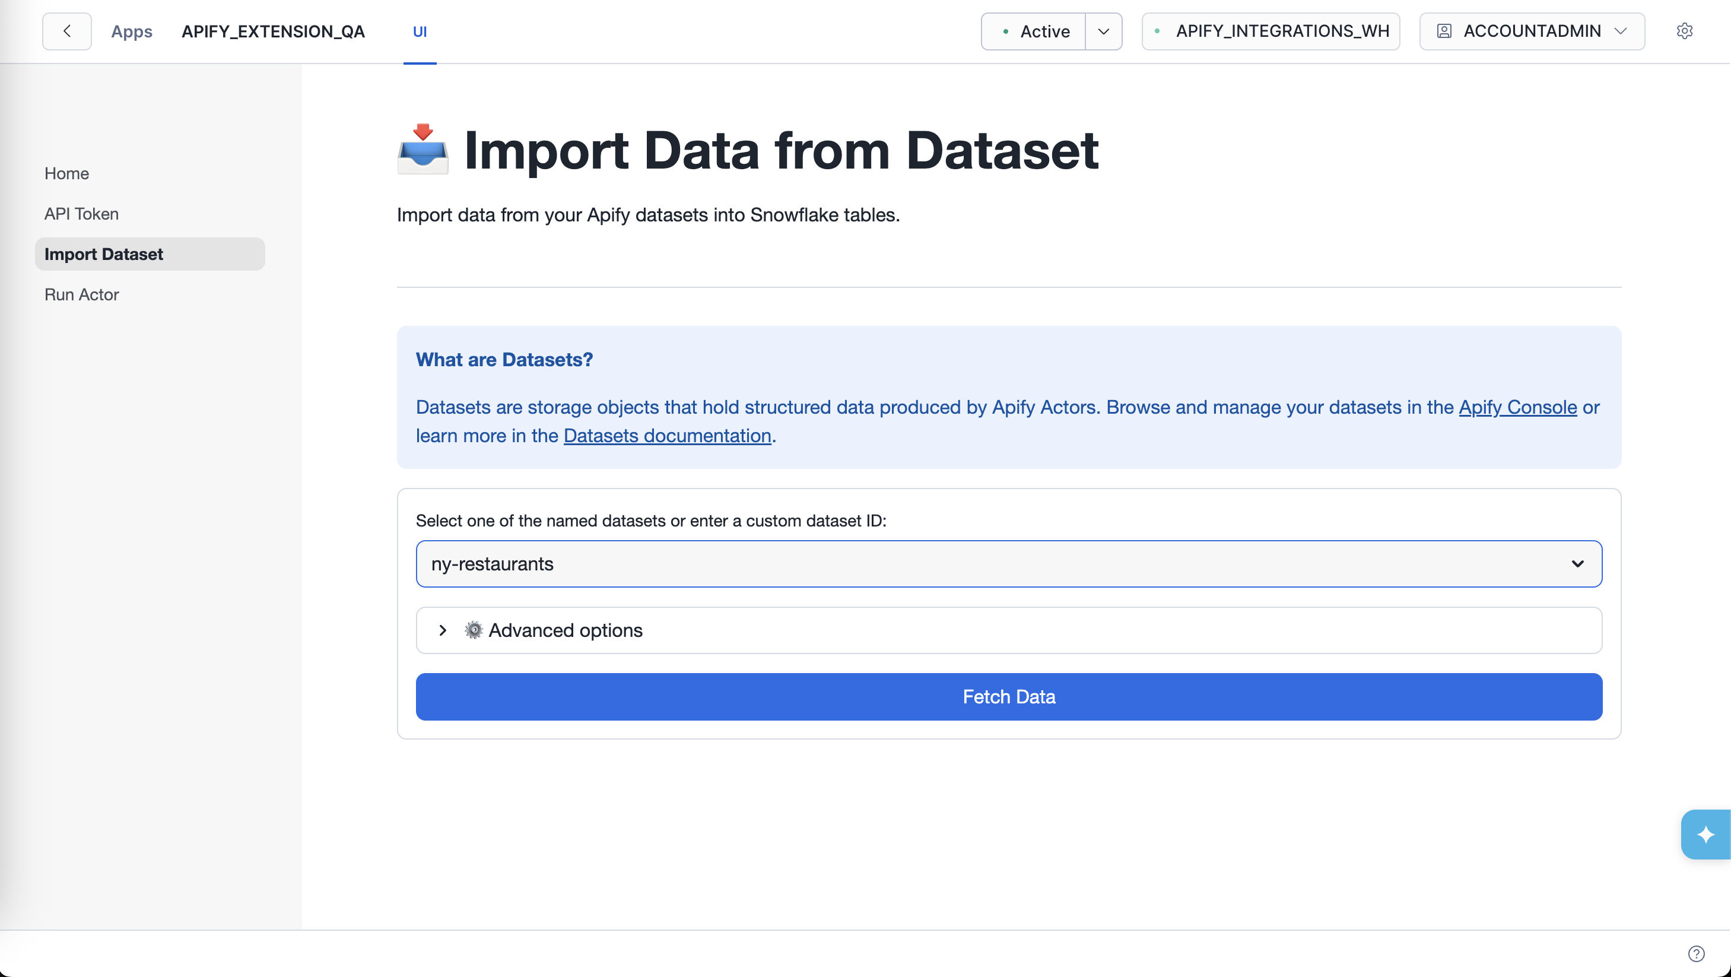Open the AI assistant sparkle icon
Screen dimensions: 1731x977
(x=1707, y=834)
